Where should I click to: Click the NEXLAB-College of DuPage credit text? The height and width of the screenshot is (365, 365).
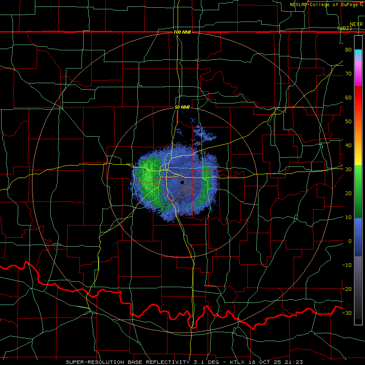click(x=325, y=4)
